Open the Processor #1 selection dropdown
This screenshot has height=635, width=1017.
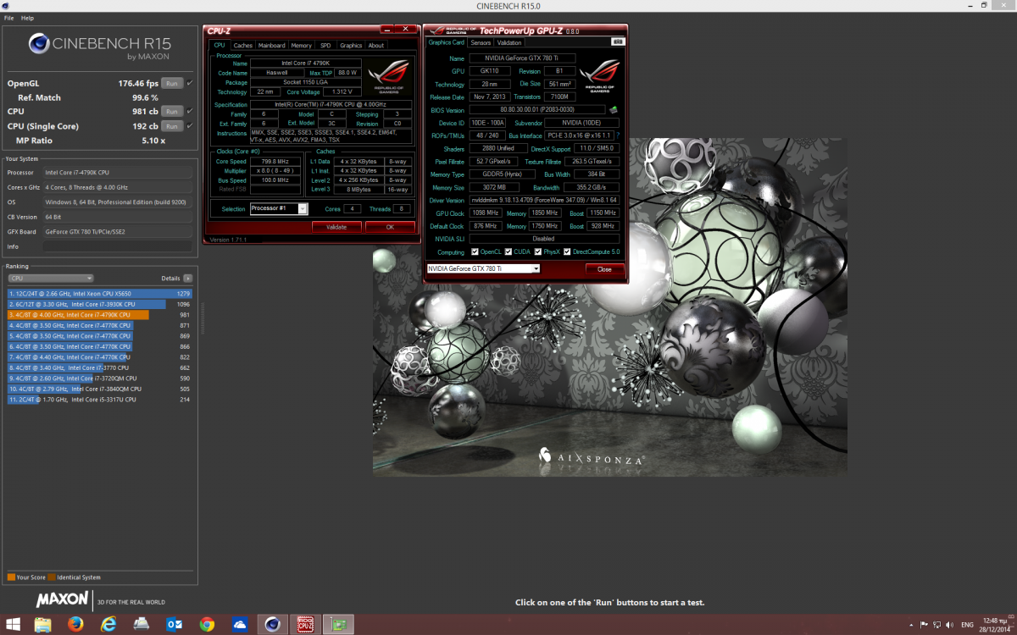point(279,209)
